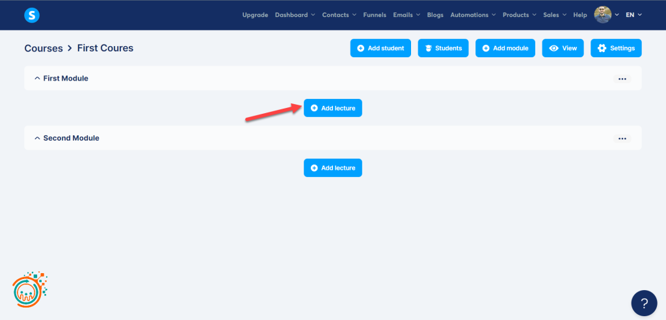Click Add student button
Image resolution: width=666 pixels, height=320 pixels.
tap(380, 48)
